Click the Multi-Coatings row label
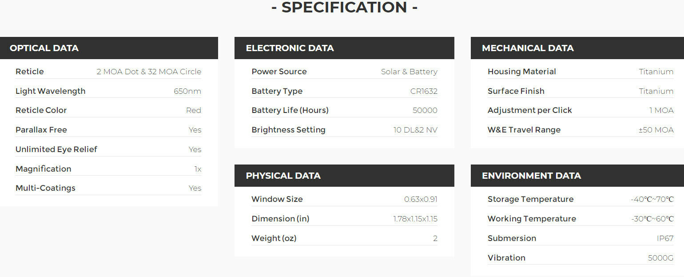Viewport: 684px width, 277px height. pos(45,188)
